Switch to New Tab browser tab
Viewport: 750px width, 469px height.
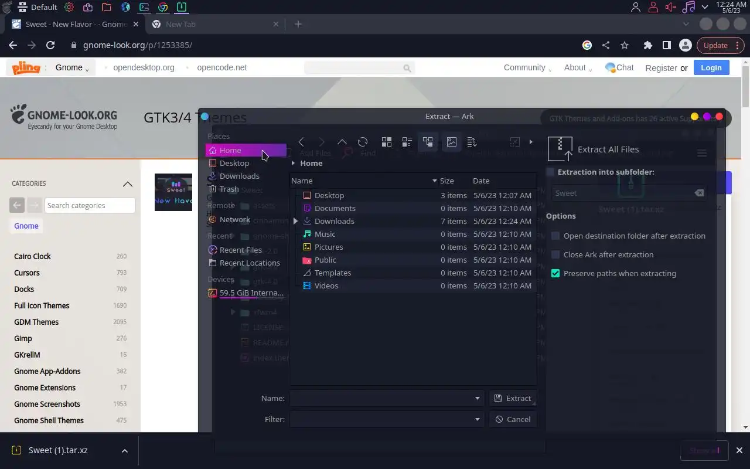214,24
